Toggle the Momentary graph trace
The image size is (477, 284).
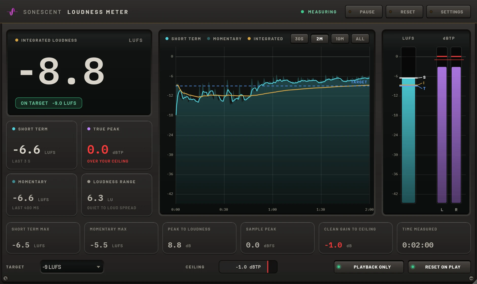coord(224,39)
